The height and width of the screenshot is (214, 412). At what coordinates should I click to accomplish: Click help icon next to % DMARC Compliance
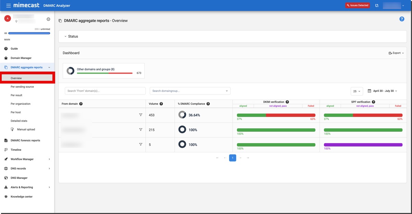[x=208, y=104]
